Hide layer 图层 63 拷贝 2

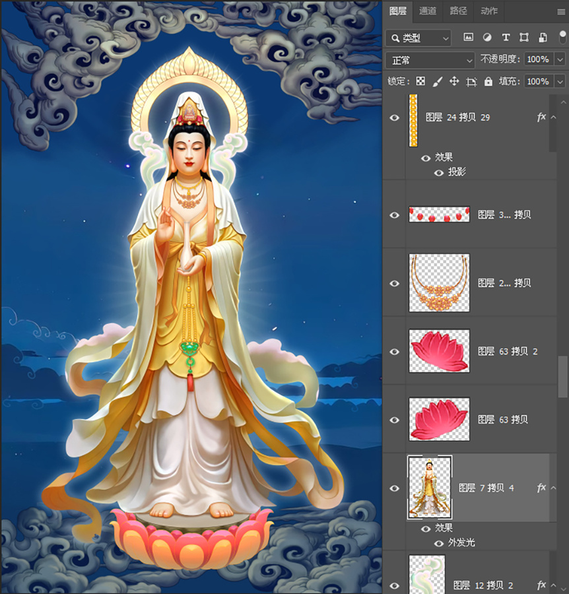coord(394,352)
